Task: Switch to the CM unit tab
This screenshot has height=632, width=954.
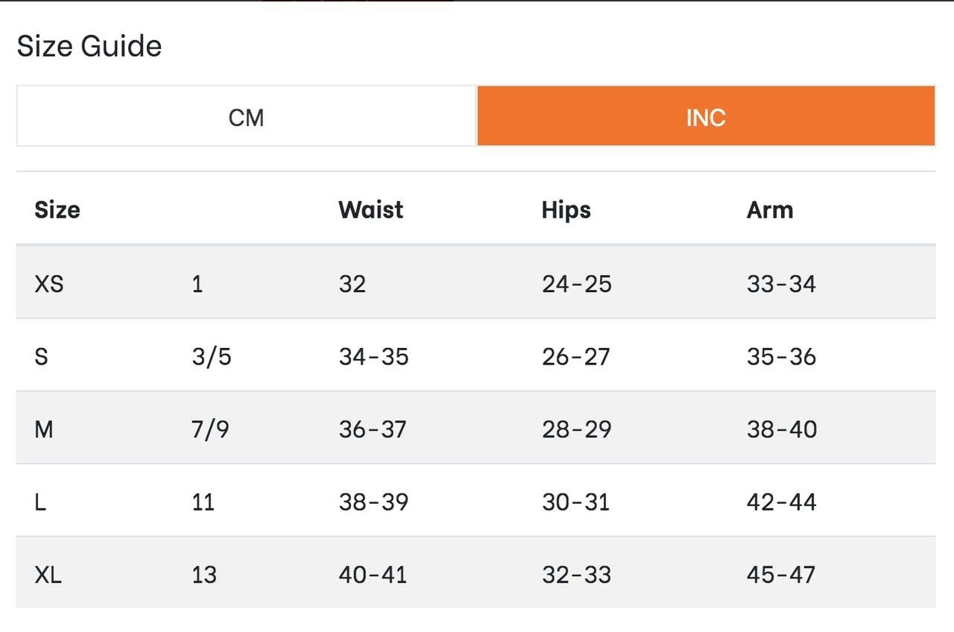Action: pos(246,117)
